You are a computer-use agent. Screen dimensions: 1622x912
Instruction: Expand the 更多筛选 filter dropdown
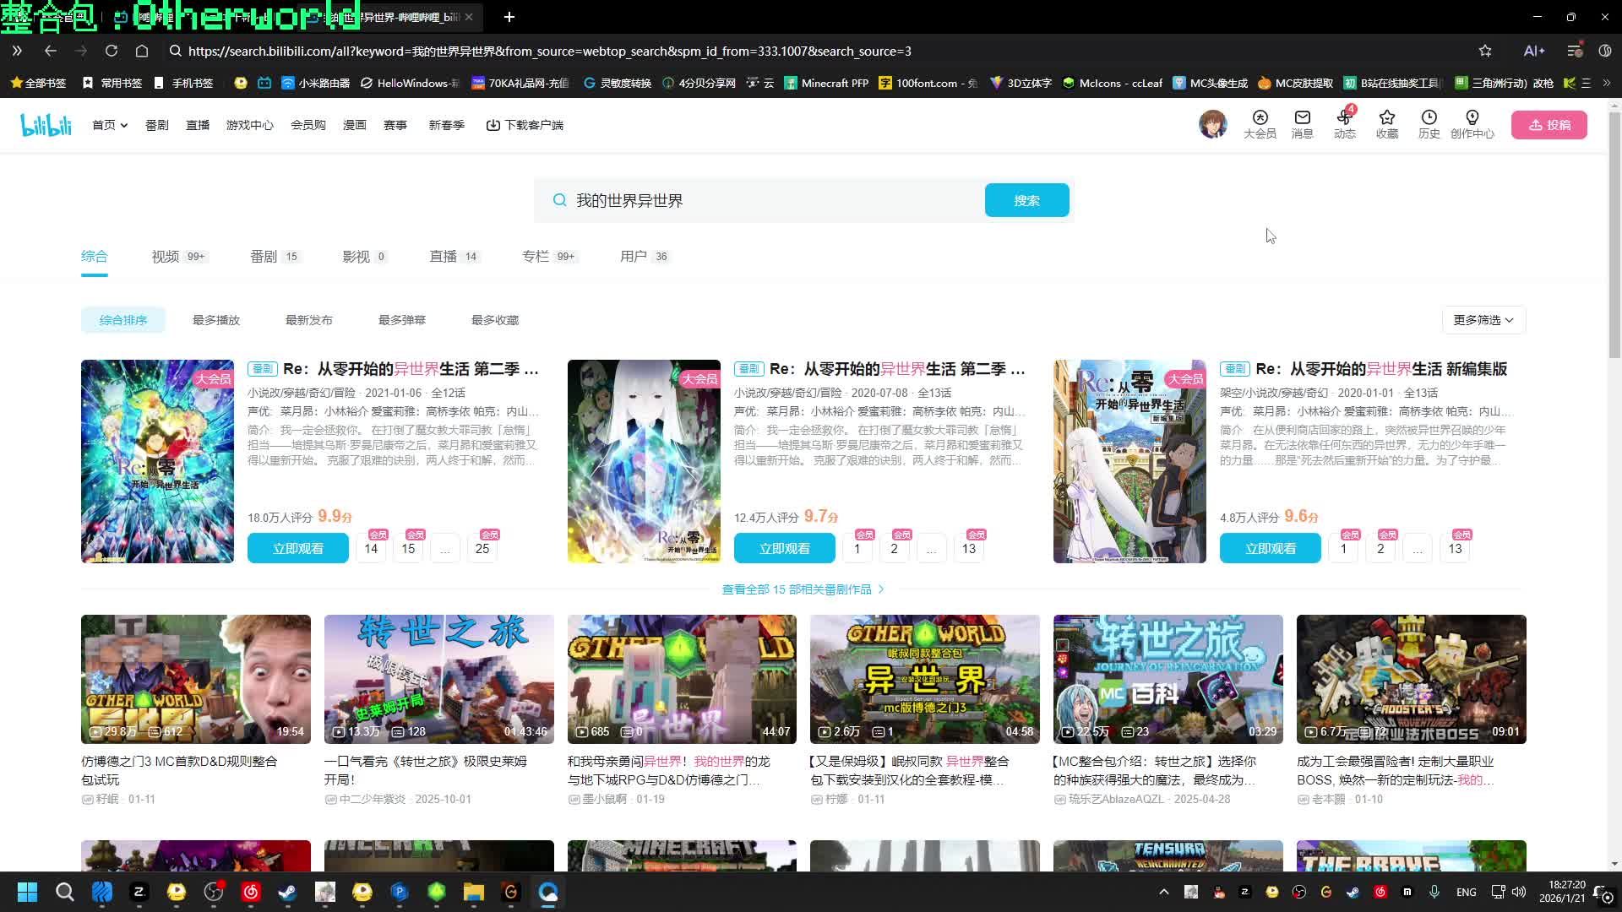click(x=1483, y=320)
